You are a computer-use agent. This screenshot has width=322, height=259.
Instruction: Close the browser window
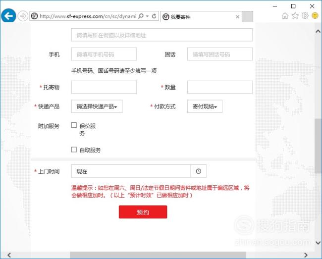point(312,6)
